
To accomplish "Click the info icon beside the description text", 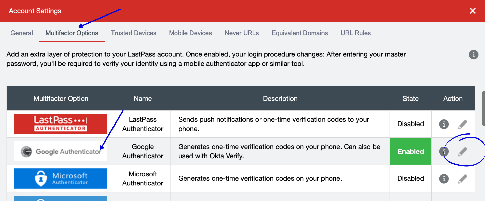I will (x=473, y=55).
